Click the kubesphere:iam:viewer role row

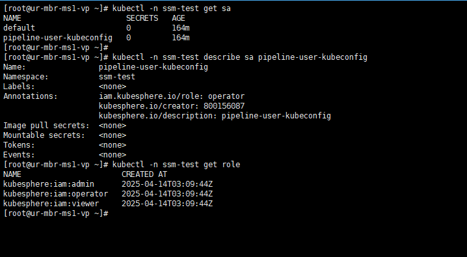pyautogui.click(x=108, y=204)
